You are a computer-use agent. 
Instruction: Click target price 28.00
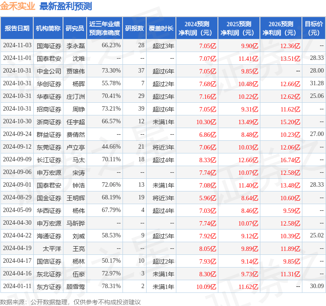pyautogui.click(x=317, y=71)
